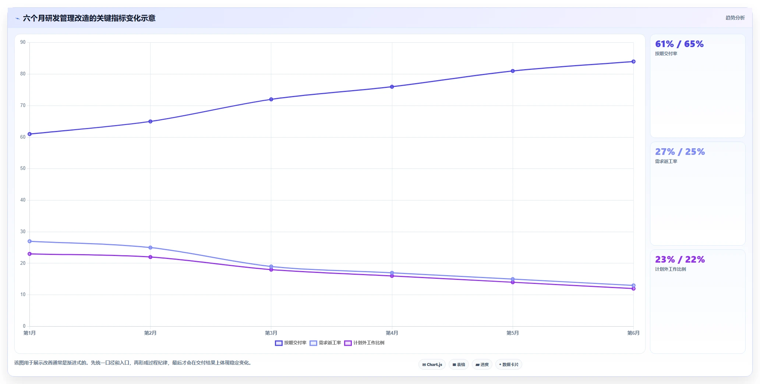Click 计划外工作比例 data point at 第2月

click(x=150, y=257)
